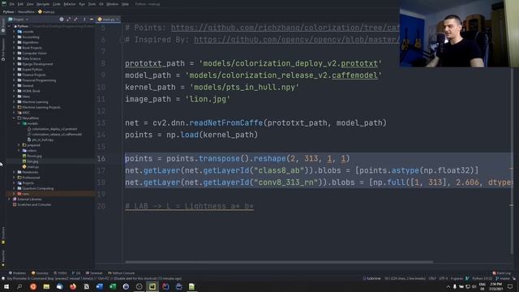The height and width of the screenshot is (292, 519).
Task: Click the Python interpreter status bar entry
Action: (x=482, y=278)
